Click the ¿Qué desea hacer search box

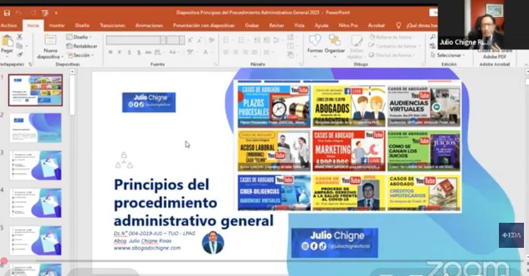(421, 25)
